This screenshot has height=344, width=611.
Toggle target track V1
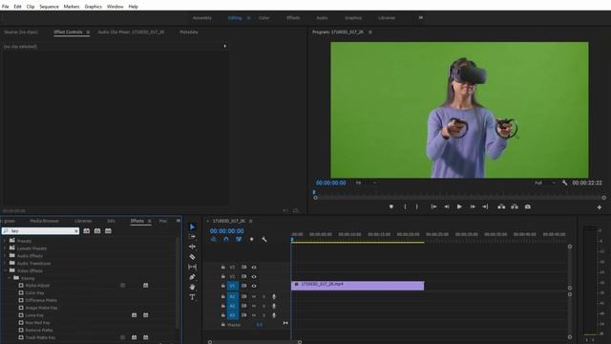click(233, 286)
